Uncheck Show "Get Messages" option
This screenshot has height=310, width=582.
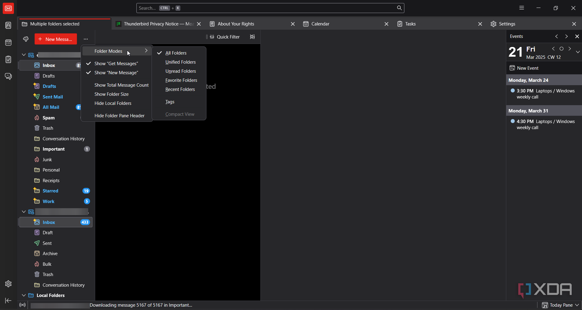tap(116, 64)
